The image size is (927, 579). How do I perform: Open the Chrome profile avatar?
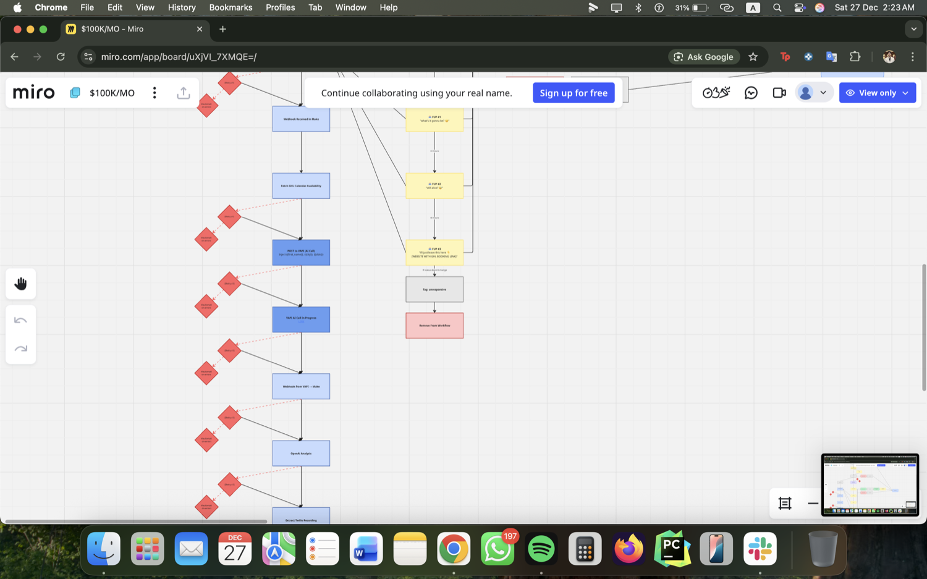[x=889, y=57]
